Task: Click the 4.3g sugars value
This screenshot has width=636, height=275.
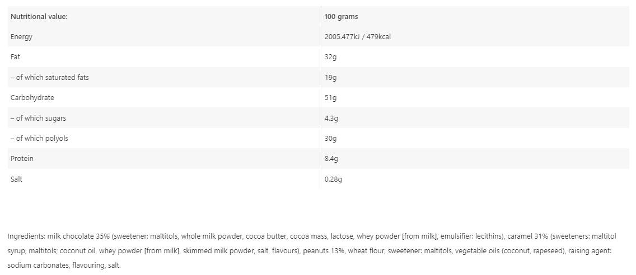Action: (331, 118)
